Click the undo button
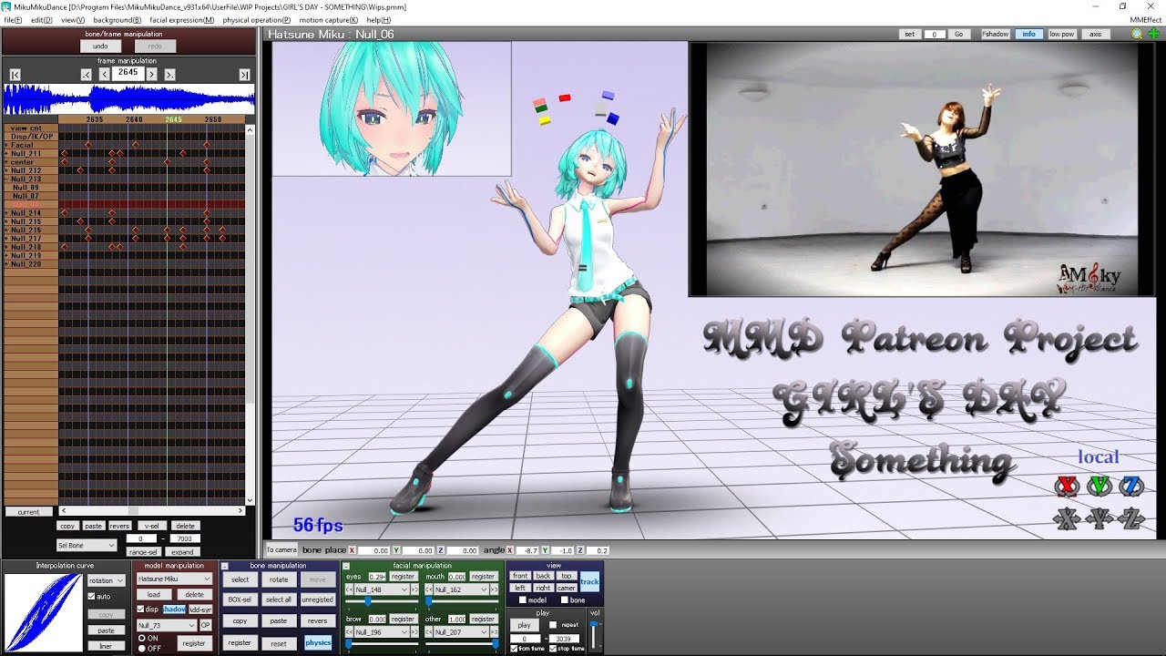The width and height of the screenshot is (1166, 656). [100, 46]
